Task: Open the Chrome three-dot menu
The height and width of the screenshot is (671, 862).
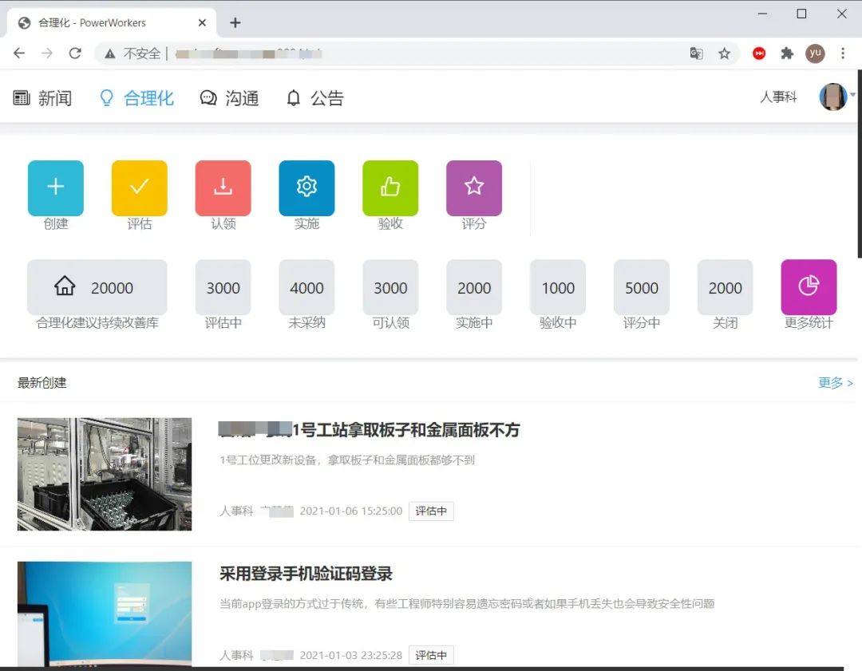Action: click(x=843, y=53)
